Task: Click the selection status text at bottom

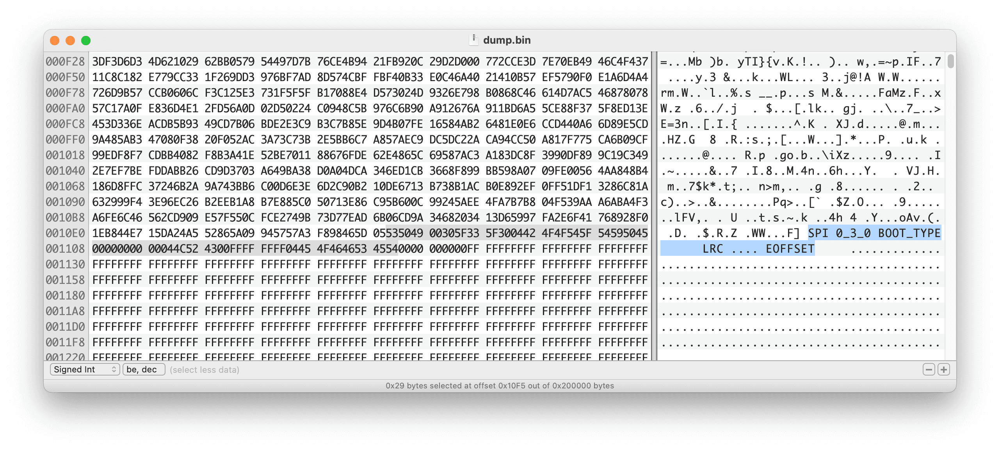Action: point(500,386)
